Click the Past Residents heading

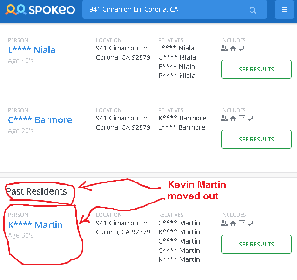[36, 191]
